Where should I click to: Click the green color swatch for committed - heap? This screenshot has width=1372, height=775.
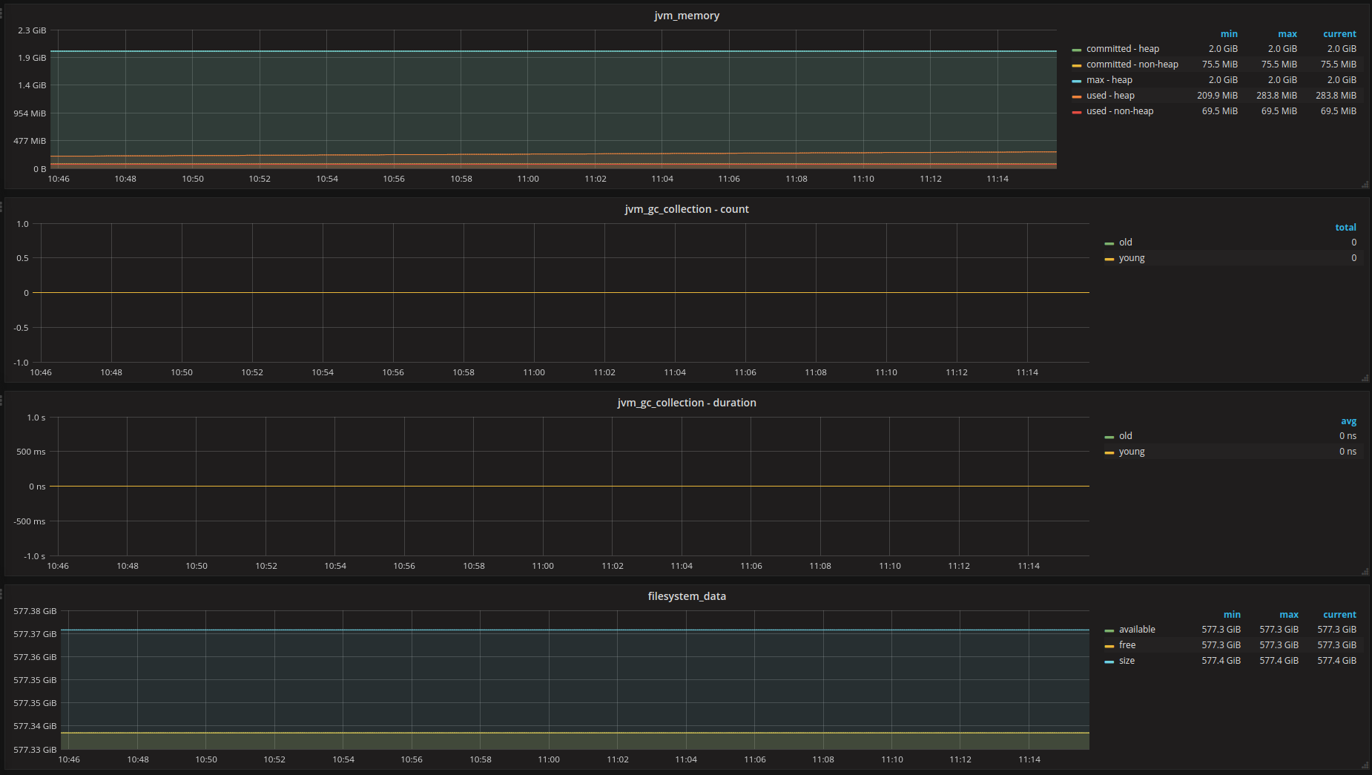[x=1077, y=50]
